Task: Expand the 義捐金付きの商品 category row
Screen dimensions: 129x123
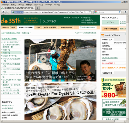Action: coord(11,112)
